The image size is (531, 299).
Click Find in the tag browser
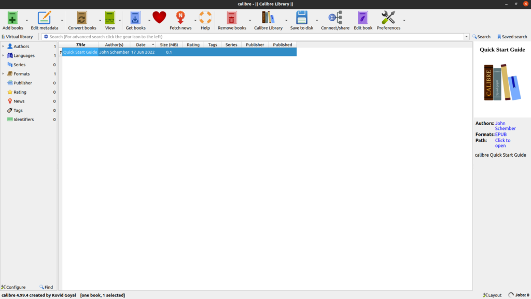point(46,287)
